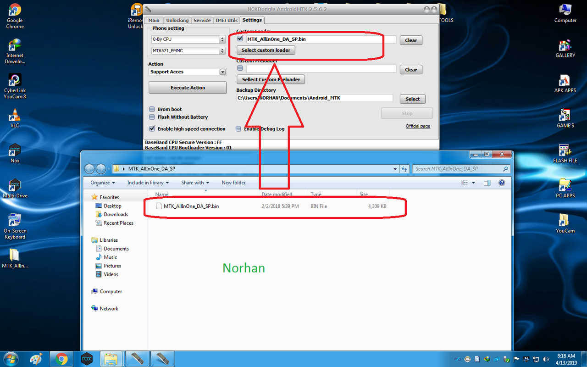The width and height of the screenshot is (587, 367).
Task: Open MTK_AllIn... folder on desktop
Action: click(15, 258)
